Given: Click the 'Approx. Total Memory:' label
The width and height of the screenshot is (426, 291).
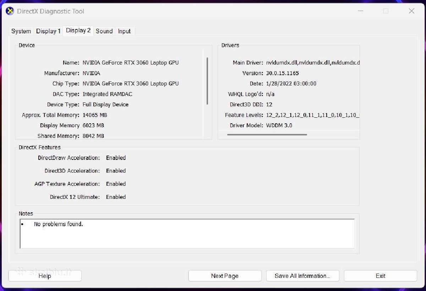Looking at the screenshot, I should [x=51, y=115].
